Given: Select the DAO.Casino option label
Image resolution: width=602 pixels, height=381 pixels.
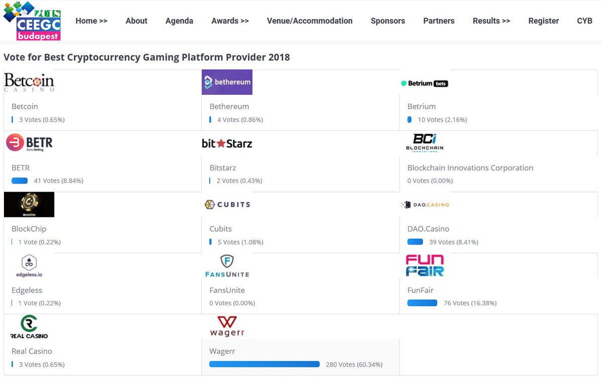Looking at the screenshot, I should point(428,229).
